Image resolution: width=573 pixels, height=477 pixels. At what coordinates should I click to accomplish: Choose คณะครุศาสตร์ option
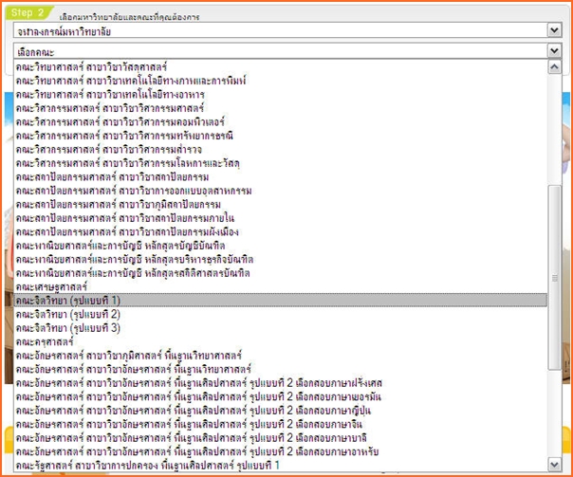pyautogui.click(x=46, y=340)
